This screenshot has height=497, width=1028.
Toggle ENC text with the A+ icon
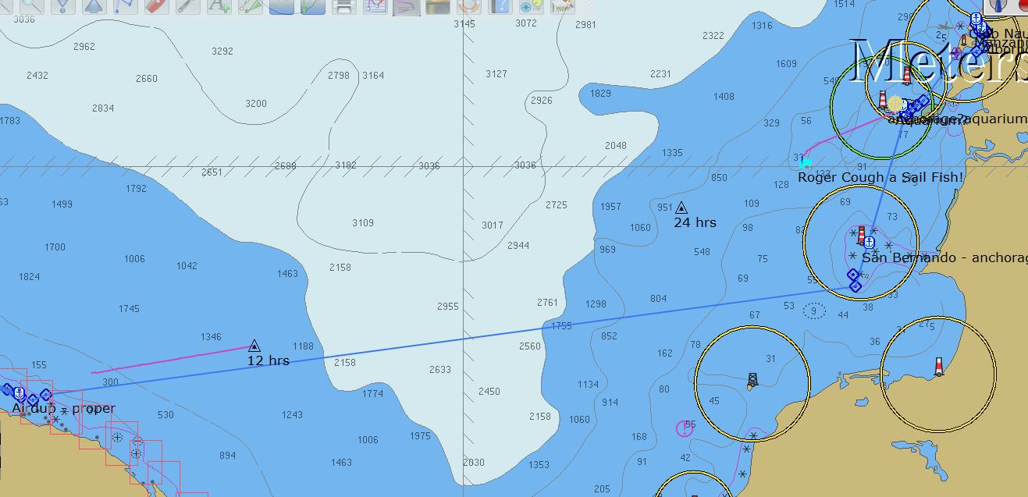[x=219, y=5]
